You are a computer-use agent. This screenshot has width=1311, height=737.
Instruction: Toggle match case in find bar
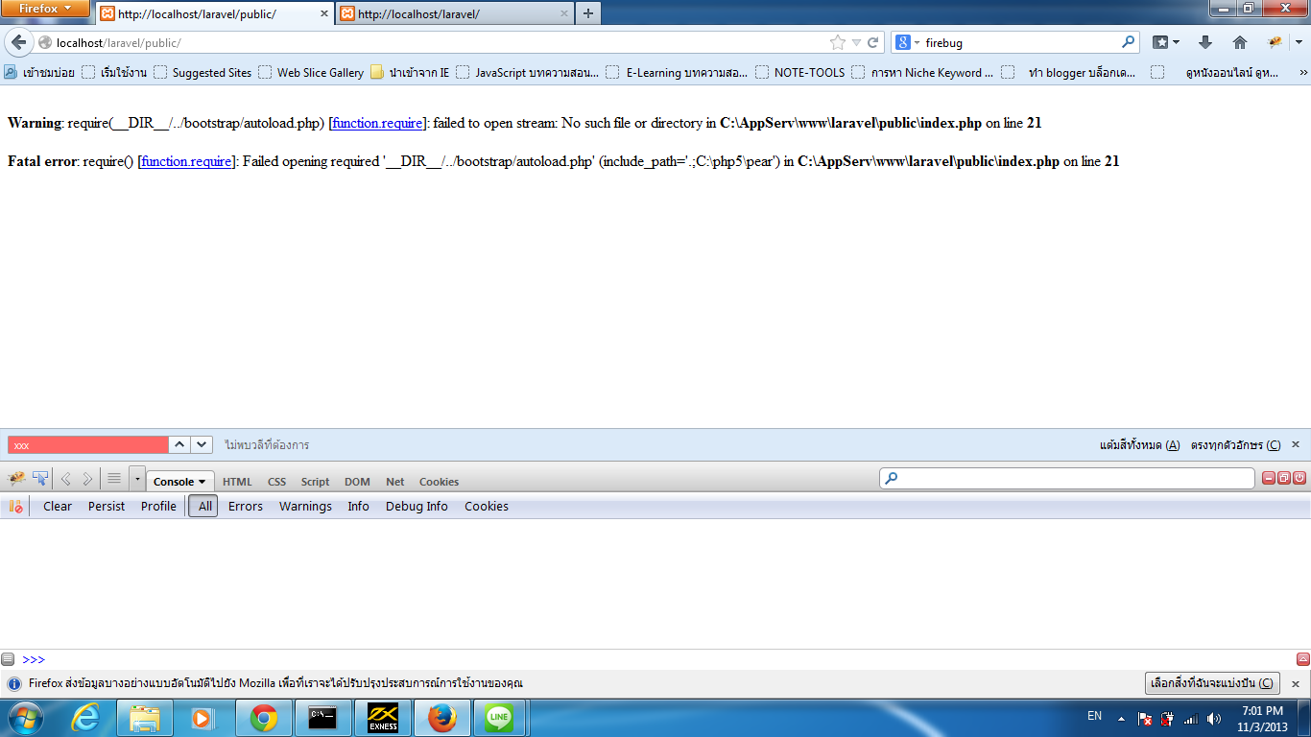[1236, 445]
